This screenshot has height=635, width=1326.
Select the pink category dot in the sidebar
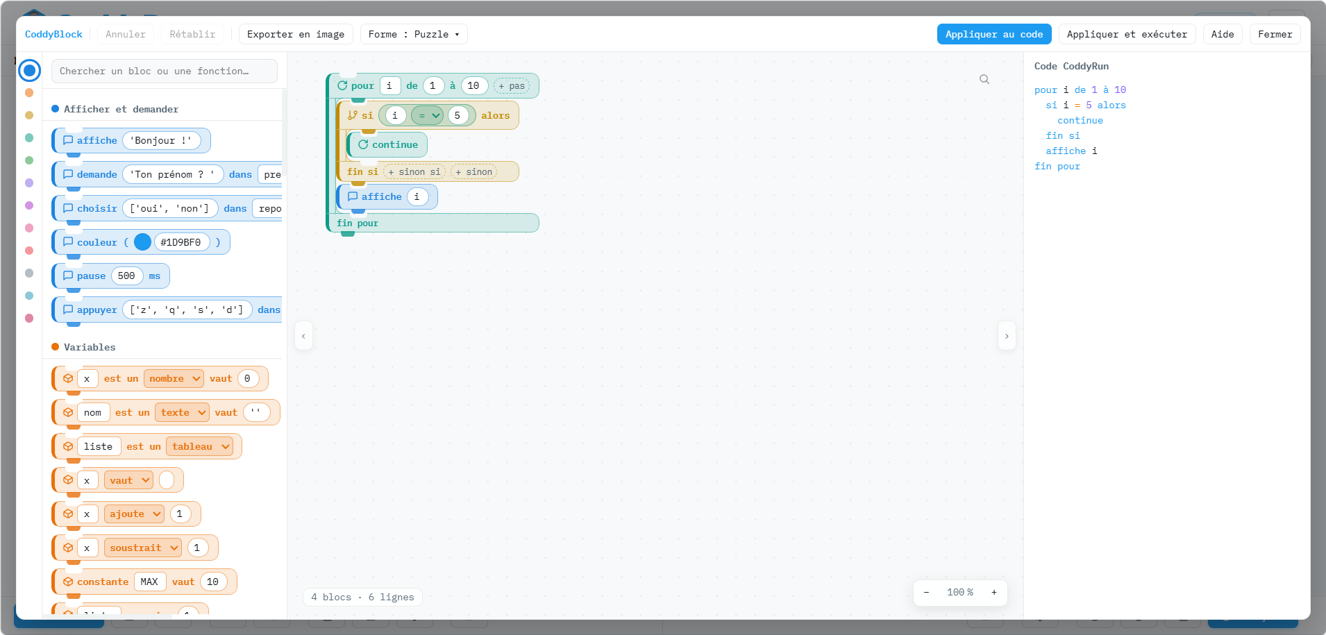[x=29, y=228]
